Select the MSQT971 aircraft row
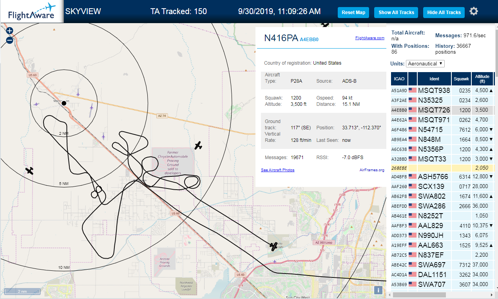The width and height of the screenshot is (498, 299). [442, 120]
